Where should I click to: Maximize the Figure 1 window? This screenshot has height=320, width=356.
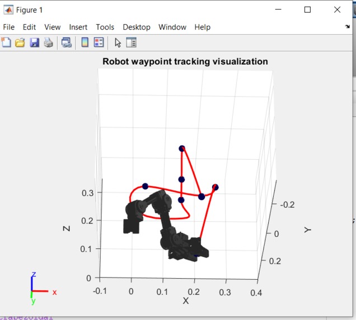[307, 9]
